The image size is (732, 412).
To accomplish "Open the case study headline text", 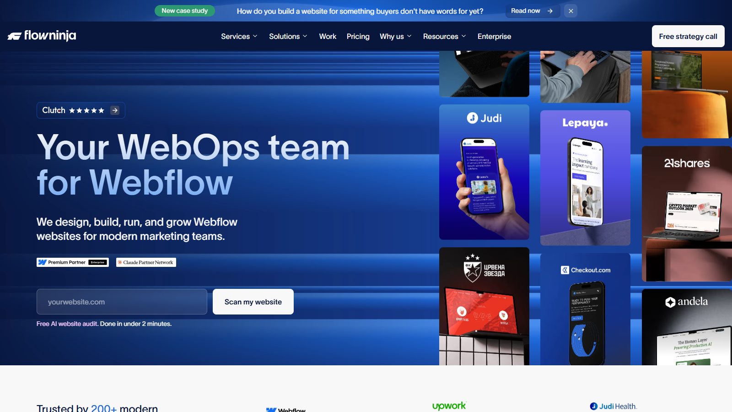I will pyautogui.click(x=360, y=11).
